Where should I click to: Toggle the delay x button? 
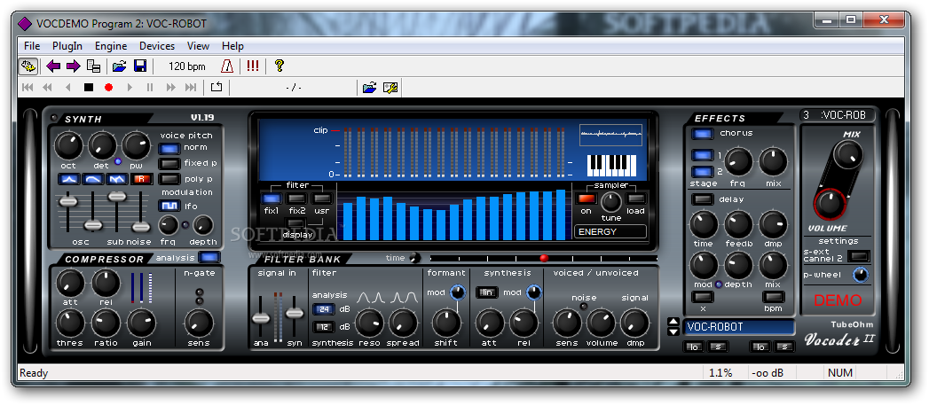(x=703, y=296)
